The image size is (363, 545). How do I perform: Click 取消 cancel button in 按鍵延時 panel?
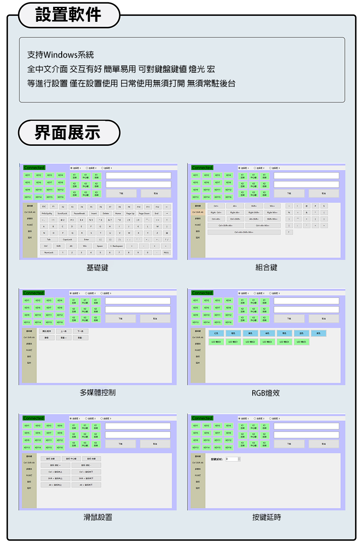pyautogui.click(x=324, y=444)
